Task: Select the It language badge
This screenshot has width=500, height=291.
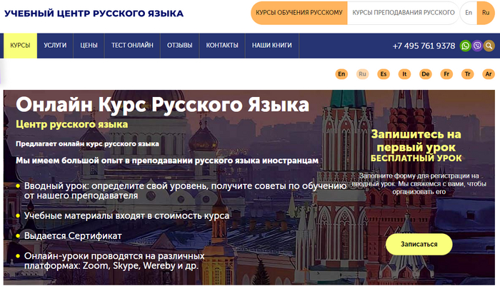Action: pyautogui.click(x=404, y=73)
